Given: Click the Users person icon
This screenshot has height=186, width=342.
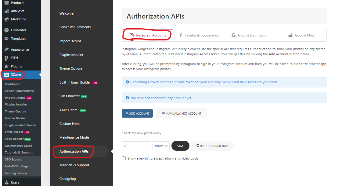Looking at the screenshot, I should [x=6, y=182].
